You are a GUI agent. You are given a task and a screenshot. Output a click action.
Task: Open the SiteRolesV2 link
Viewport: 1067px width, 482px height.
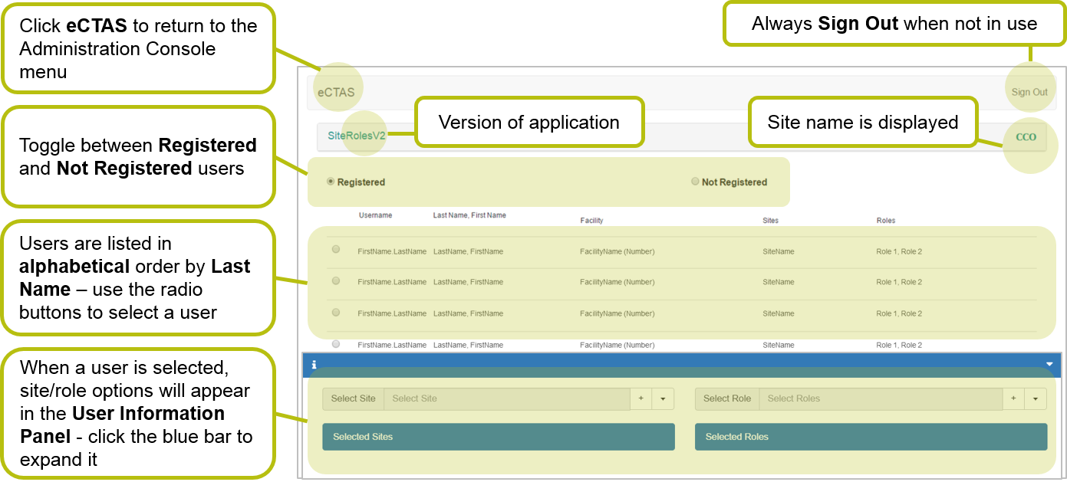click(356, 136)
